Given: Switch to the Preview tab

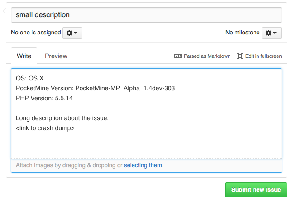Looking at the screenshot, I should (56, 56).
